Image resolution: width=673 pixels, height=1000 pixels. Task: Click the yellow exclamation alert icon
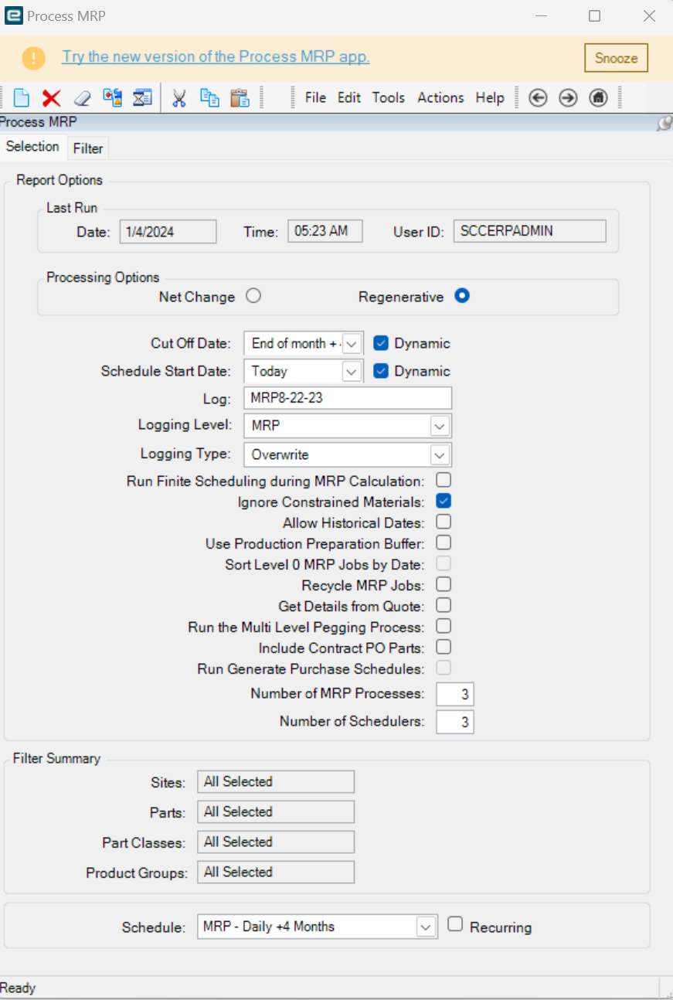click(34, 57)
